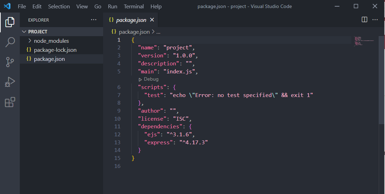The width and height of the screenshot is (385, 194).
Task: Open the Run menu
Action: tap(112, 6)
